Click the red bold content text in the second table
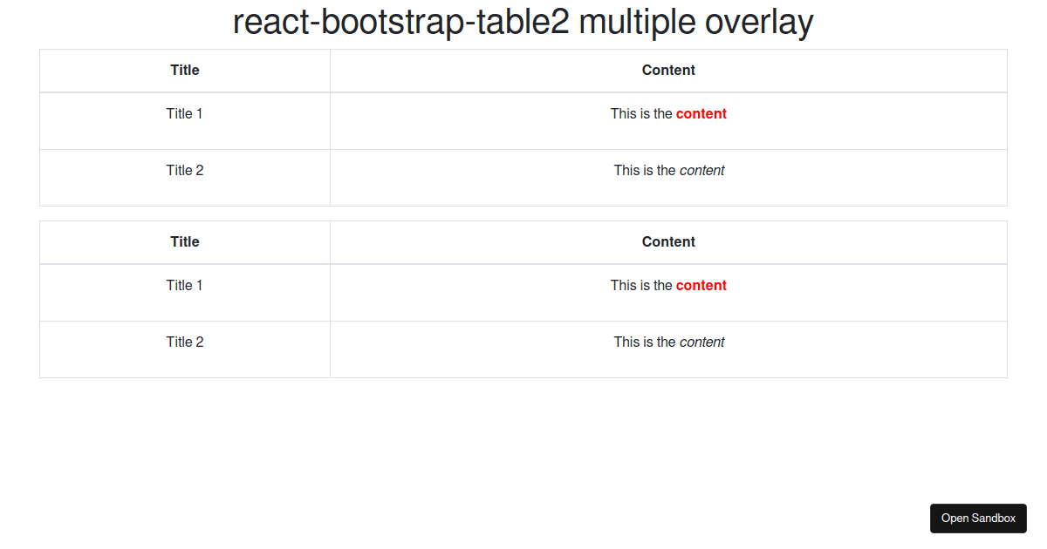The image size is (1047, 549). 701,285
